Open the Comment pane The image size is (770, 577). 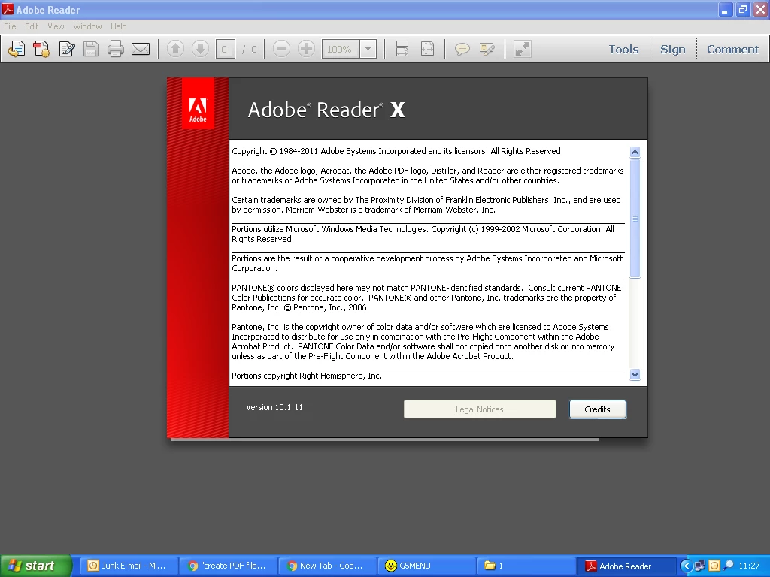click(x=732, y=49)
